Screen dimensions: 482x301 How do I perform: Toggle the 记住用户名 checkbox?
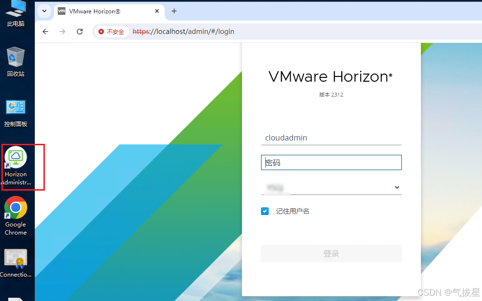[265, 211]
